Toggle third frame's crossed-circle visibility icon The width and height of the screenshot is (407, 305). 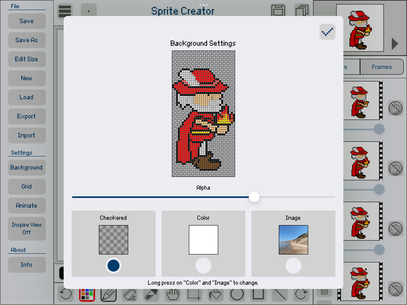coord(396,229)
